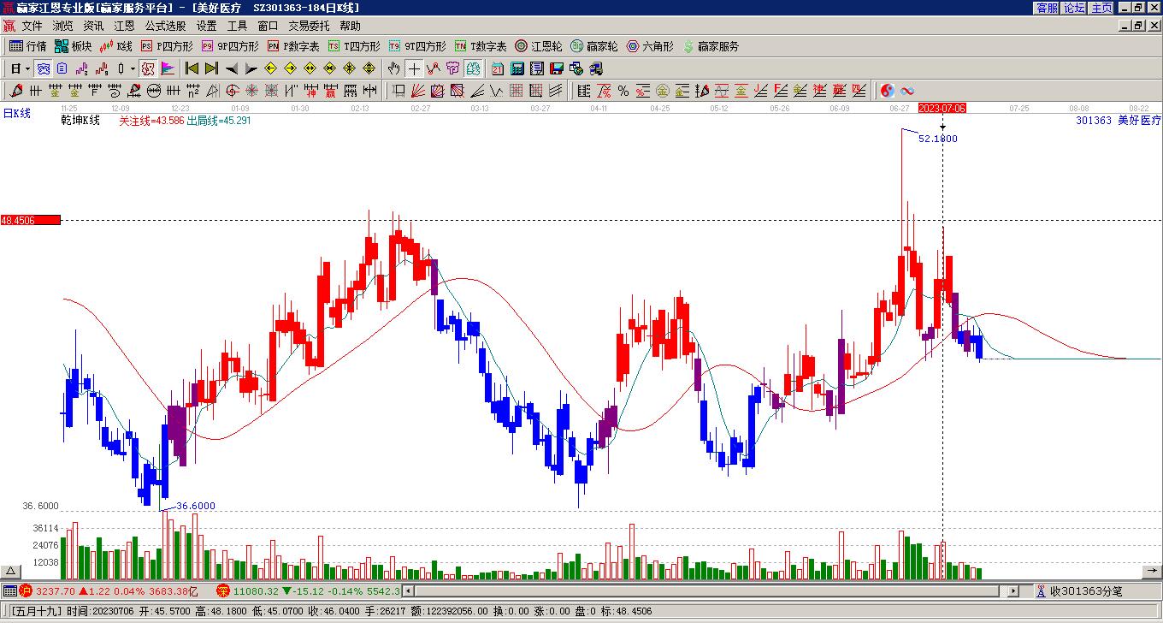Click the 48.4506 price level tag
Viewport: 1163px width, 623px height.
pyautogui.click(x=30, y=220)
